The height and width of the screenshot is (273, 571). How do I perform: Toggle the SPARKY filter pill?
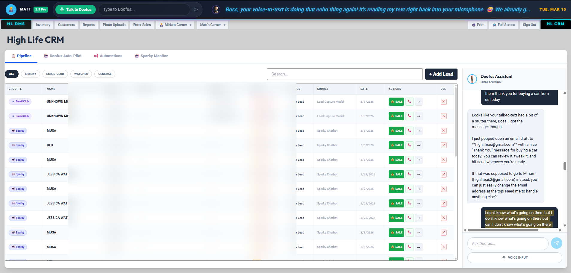30,74
